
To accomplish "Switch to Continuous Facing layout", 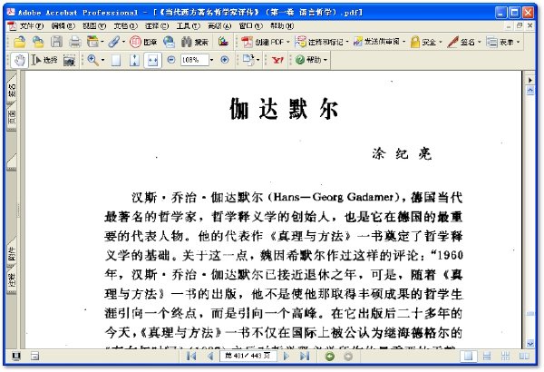I will 506,356.
